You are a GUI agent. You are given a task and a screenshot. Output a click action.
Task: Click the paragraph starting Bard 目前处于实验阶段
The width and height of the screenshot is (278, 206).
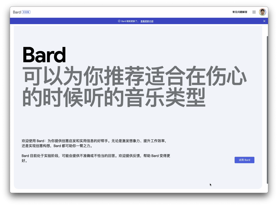click(x=96, y=158)
